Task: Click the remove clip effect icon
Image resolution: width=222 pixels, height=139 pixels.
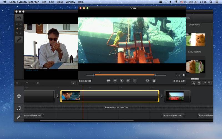Action: 193,83
